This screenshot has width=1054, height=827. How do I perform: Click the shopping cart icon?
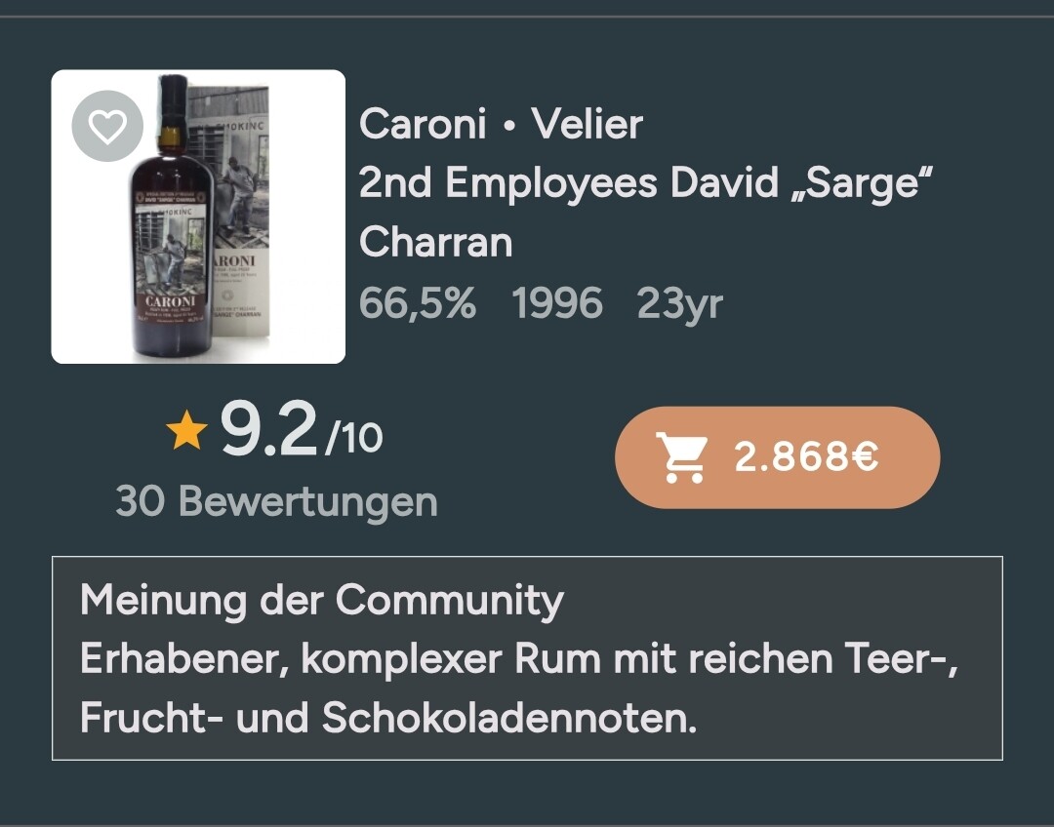[681, 457]
